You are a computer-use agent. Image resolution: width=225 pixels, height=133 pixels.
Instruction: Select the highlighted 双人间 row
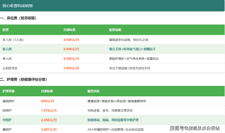tap(112, 49)
